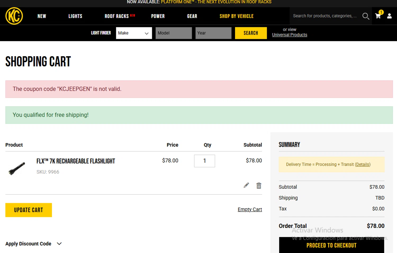The image size is (397, 253).
Task: Click the UPDATE CART button
Action: click(29, 210)
